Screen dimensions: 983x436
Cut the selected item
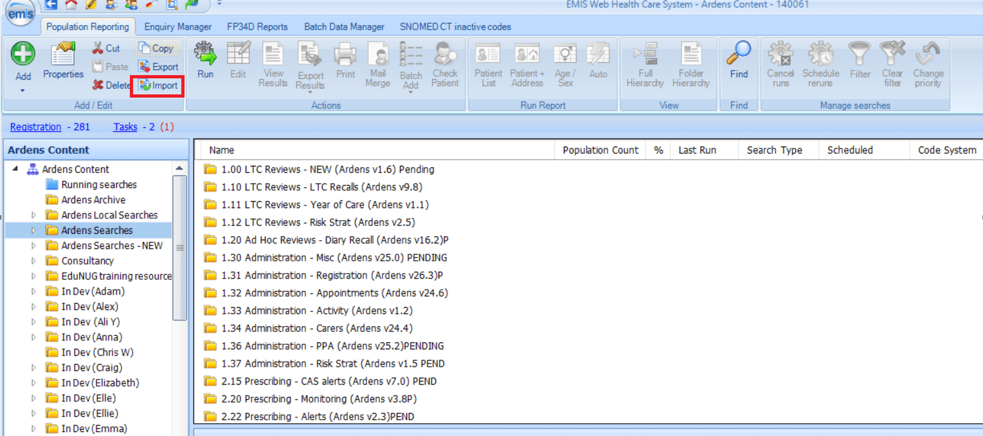tap(107, 48)
